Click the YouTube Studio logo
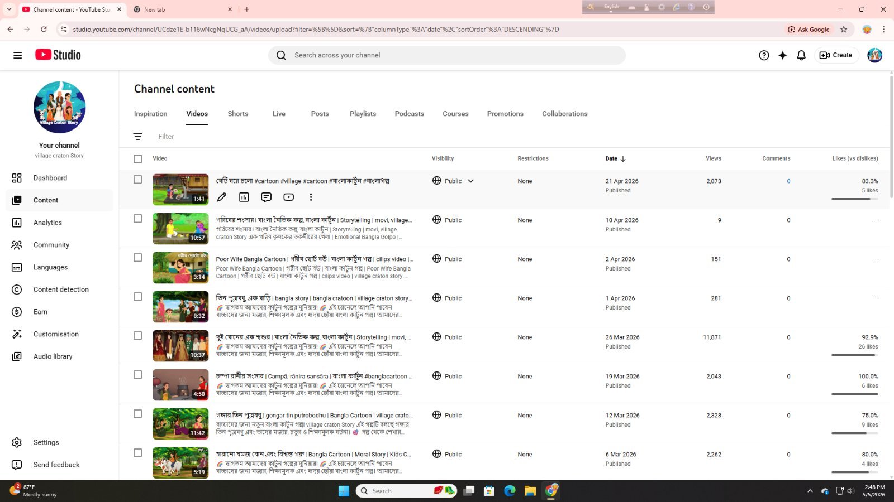 pyautogui.click(x=58, y=55)
